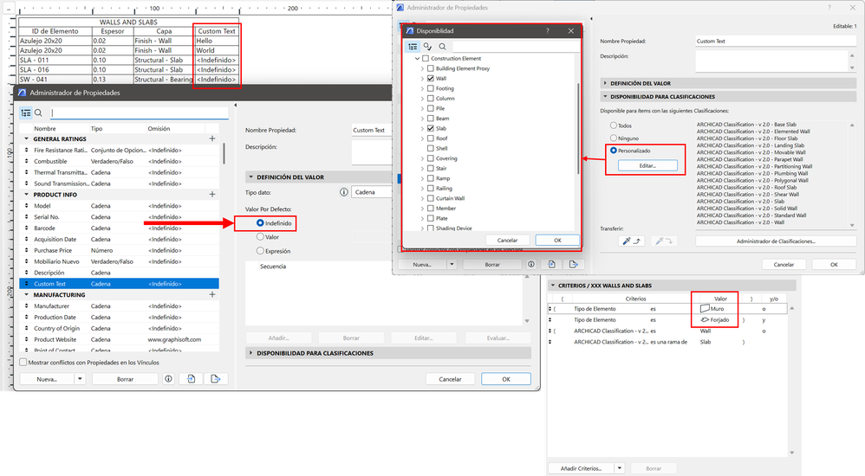The image size is (865, 476).
Task: Select Indefinido default value radio
Action: [260, 223]
